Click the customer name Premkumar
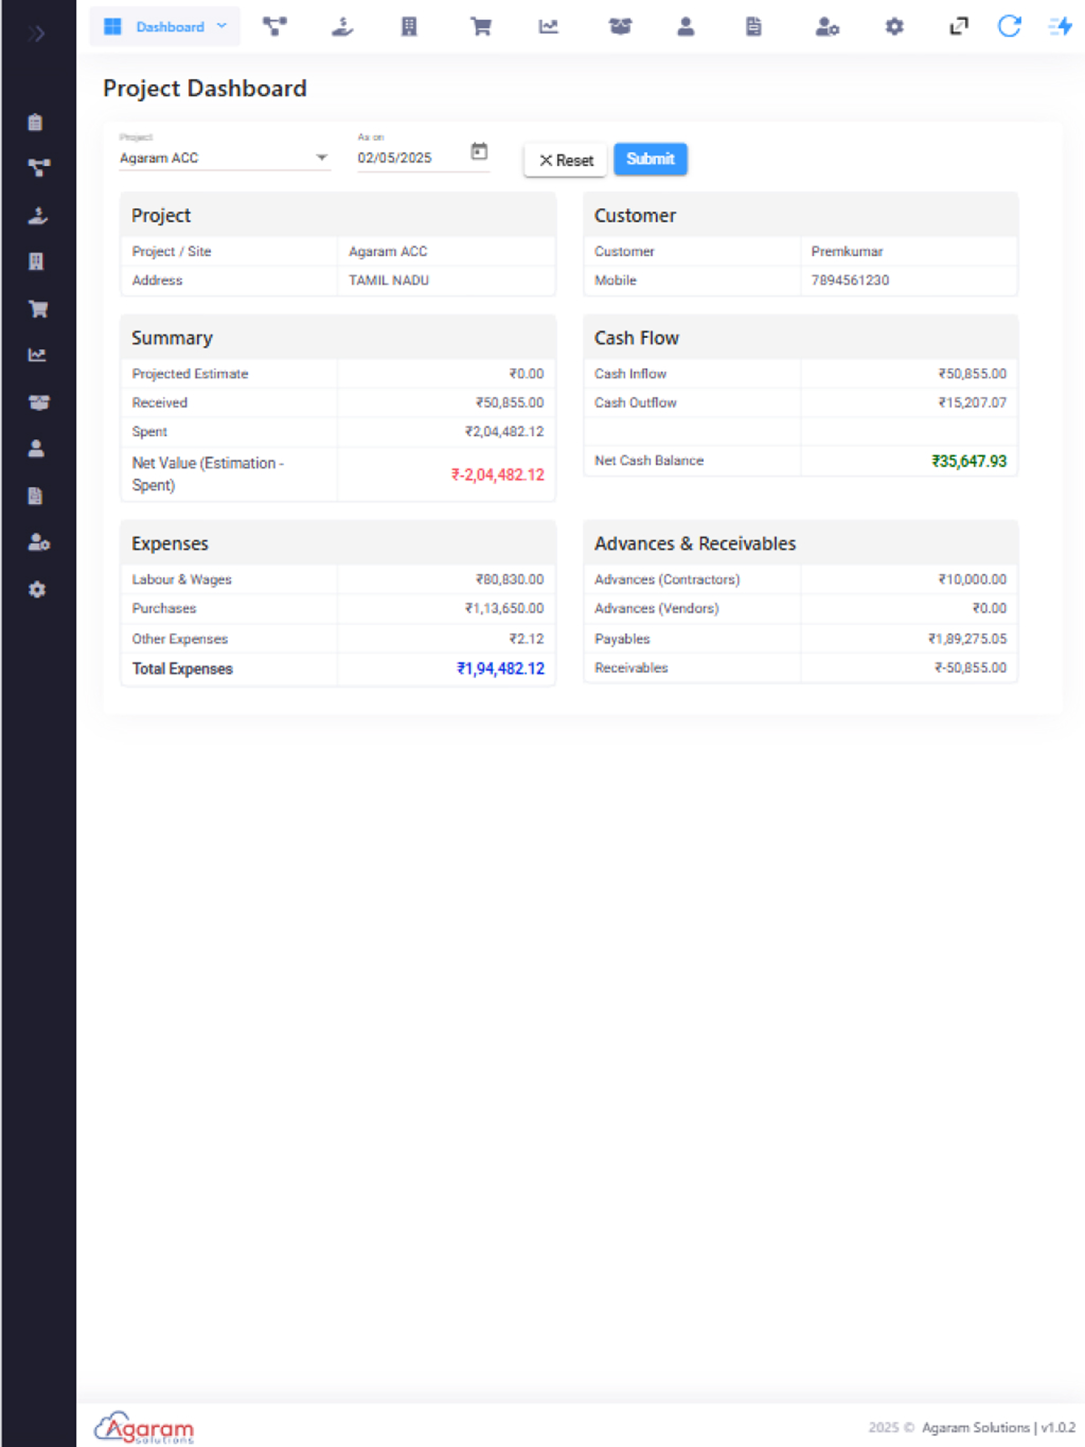This screenshot has width=1085, height=1447. (847, 252)
